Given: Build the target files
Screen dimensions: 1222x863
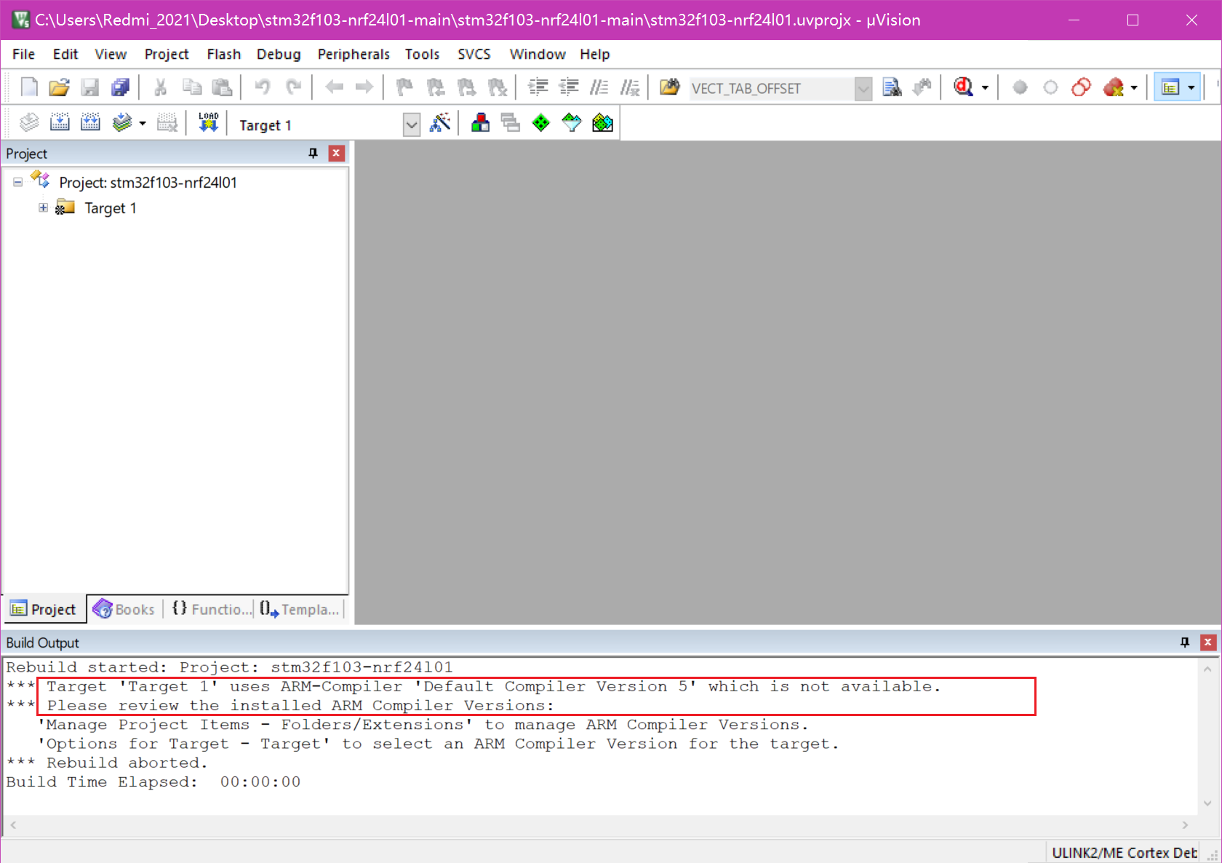Looking at the screenshot, I should (60, 122).
